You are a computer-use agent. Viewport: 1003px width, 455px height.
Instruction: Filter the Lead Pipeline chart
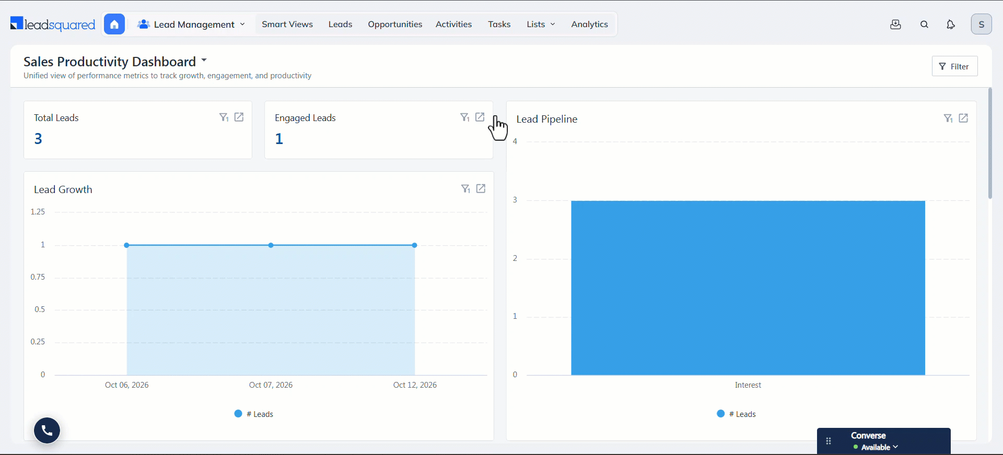pyautogui.click(x=948, y=118)
